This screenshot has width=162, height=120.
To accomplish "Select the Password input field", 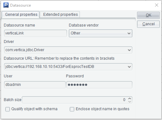I will [x=99, y=85].
